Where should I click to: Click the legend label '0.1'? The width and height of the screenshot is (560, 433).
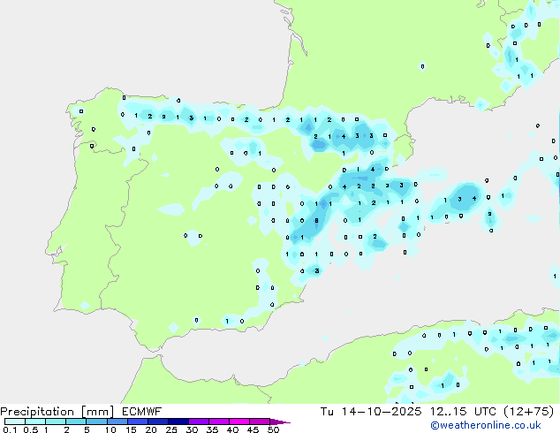pos(10,429)
